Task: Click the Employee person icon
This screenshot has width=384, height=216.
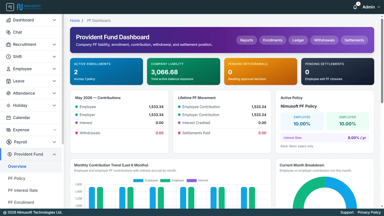Action: (x=9, y=69)
